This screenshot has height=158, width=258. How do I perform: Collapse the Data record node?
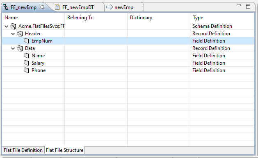pos(13,48)
